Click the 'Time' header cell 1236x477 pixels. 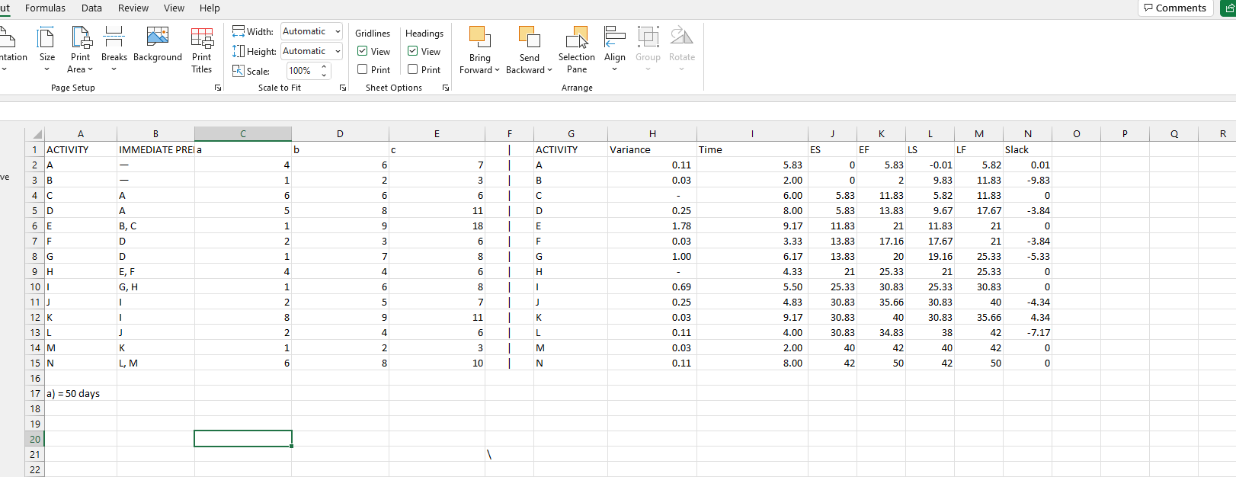752,149
